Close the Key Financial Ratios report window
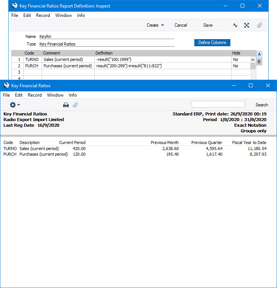Screen dimensions: 277x288 (268, 85)
